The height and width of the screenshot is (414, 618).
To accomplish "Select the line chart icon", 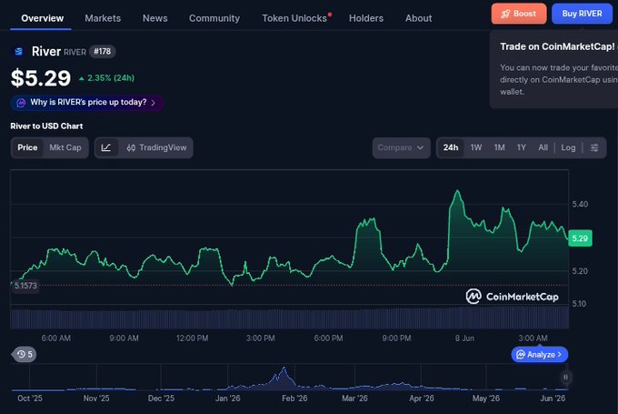I will pyautogui.click(x=106, y=147).
